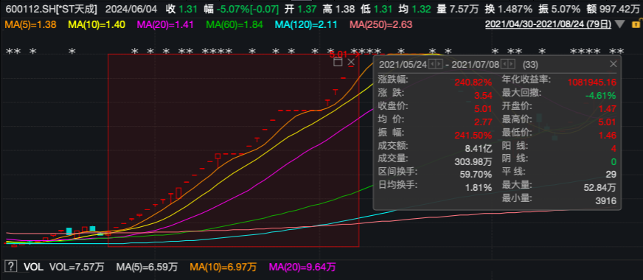Click the -5.07%[-0.07] change value

coord(247,9)
